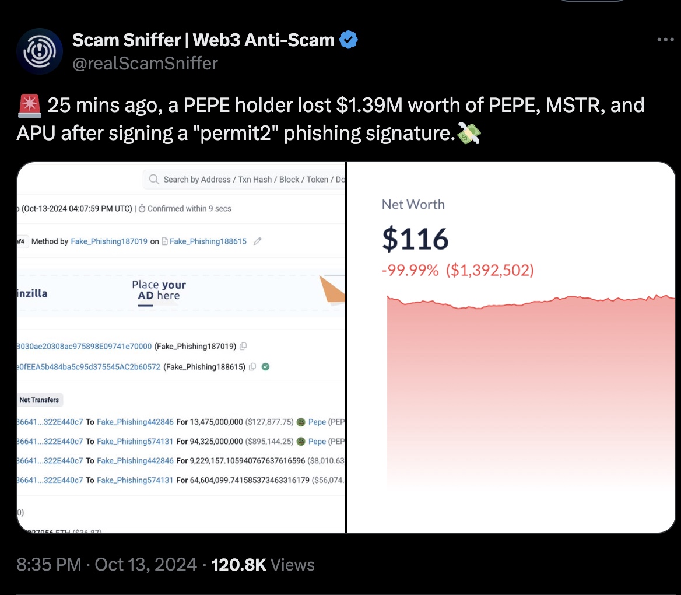Viewport: 681px width, 595px height.
Task: Click the pencil edit icon beside Fake_Phishing188615
Action: [258, 241]
